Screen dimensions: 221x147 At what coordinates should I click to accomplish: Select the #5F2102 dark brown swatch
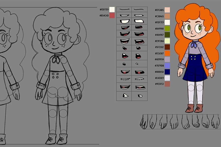pos(167,47)
